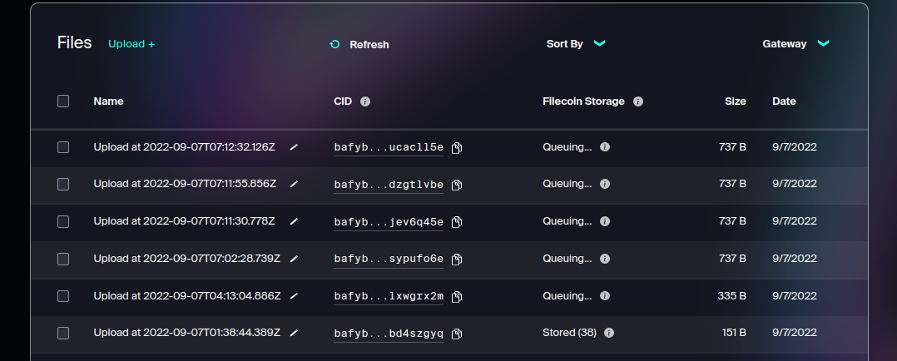This screenshot has width=897, height=361.
Task: Copy CID bafyb...sypufo6e with clipboard icon
Action: pyautogui.click(x=457, y=260)
